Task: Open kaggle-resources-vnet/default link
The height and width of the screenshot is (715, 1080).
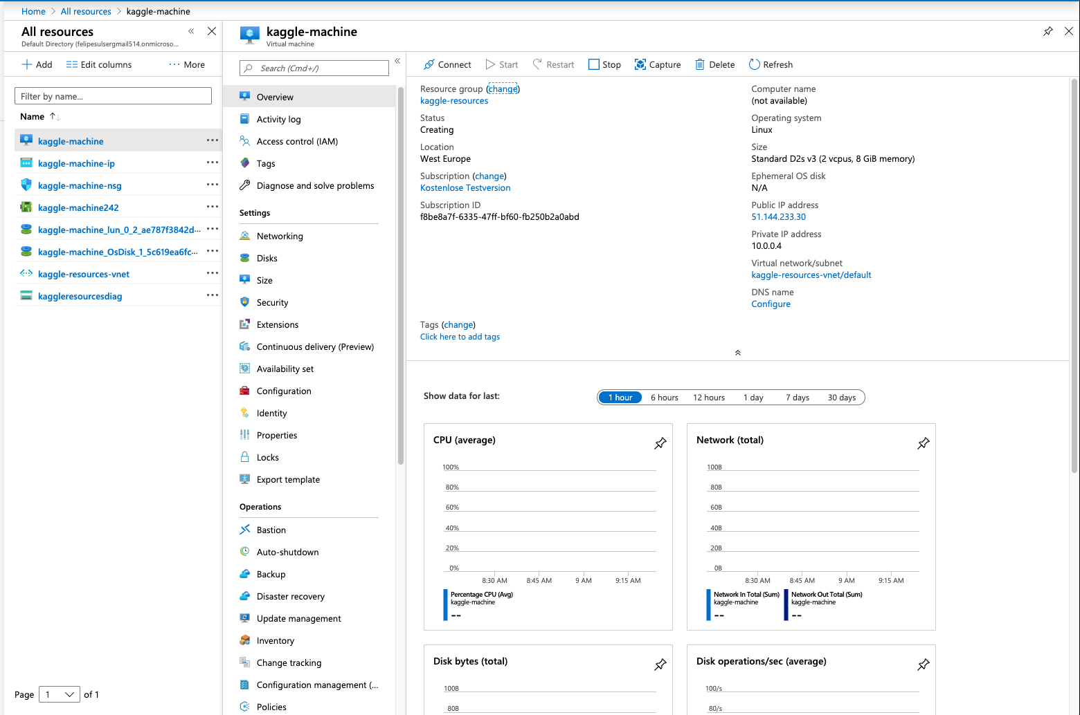Action: coord(811,275)
